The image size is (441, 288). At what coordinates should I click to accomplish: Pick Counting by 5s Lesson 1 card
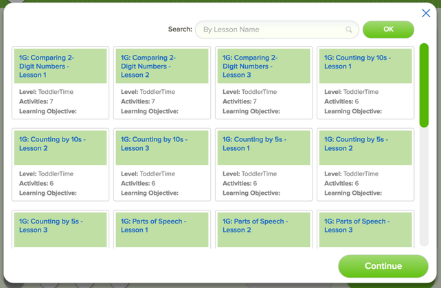pyautogui.click(x=264, y=164)
